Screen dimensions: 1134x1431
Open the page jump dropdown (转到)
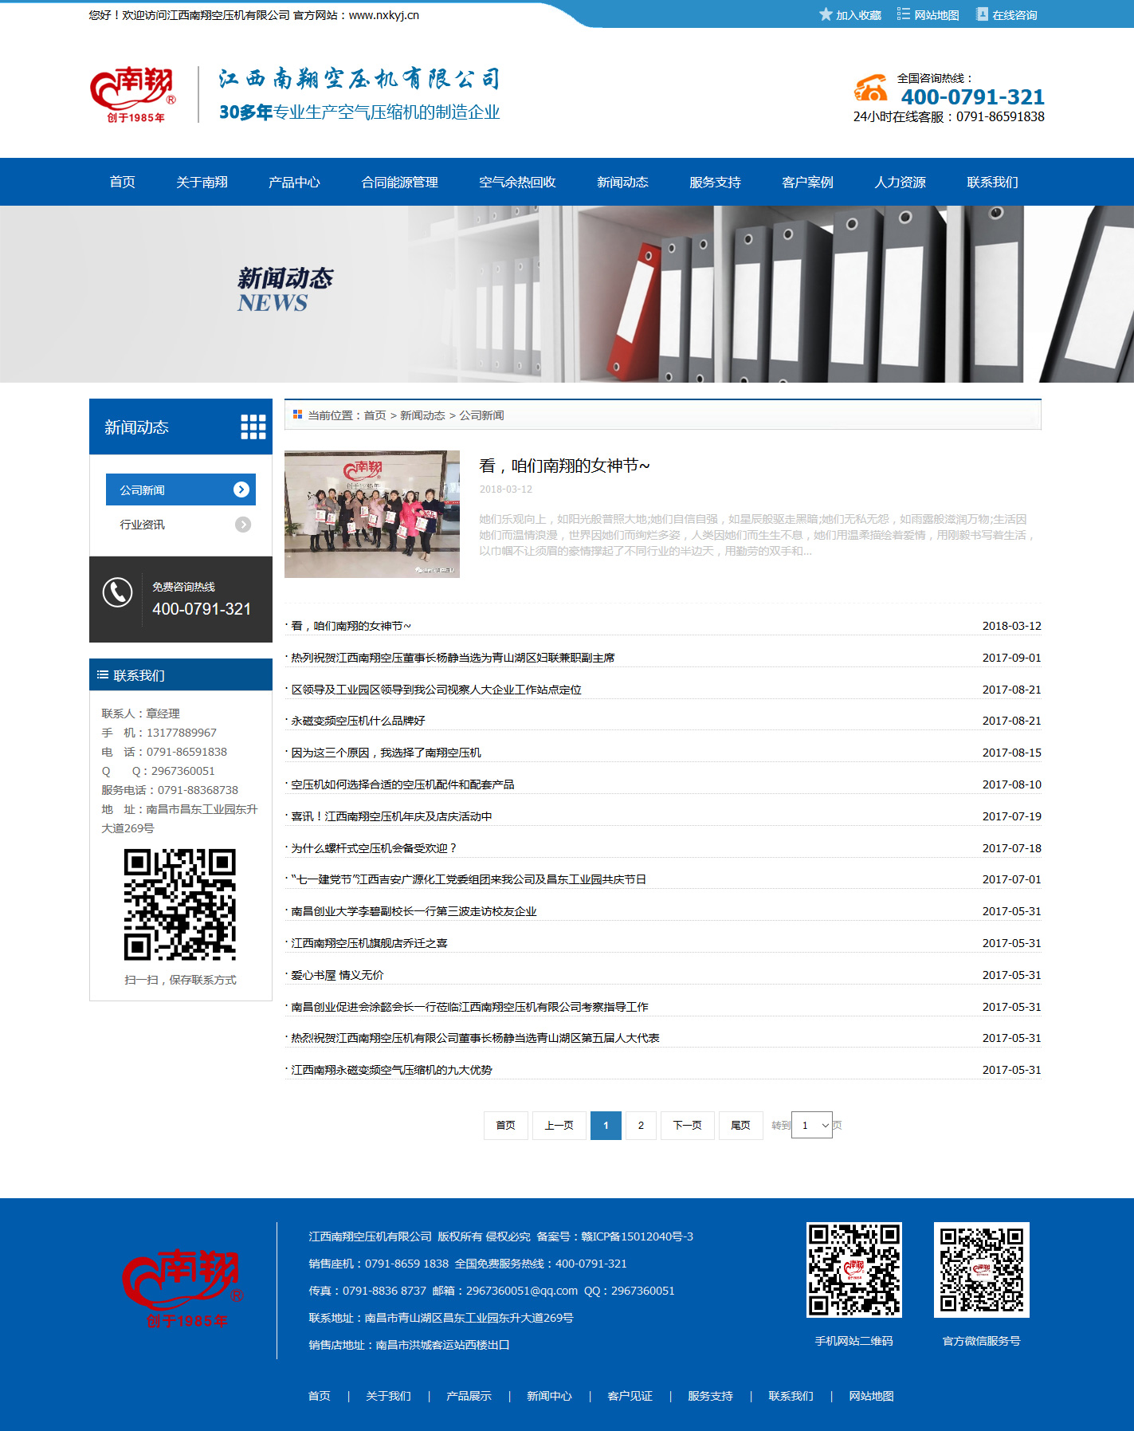pyautogui.click(x=811, y=1125)
